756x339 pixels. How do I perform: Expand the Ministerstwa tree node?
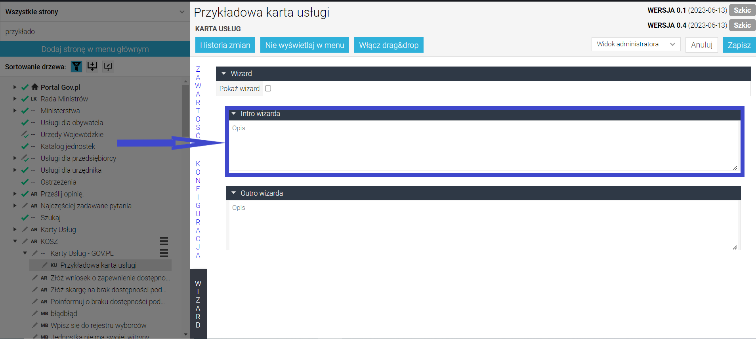point(15,110)
